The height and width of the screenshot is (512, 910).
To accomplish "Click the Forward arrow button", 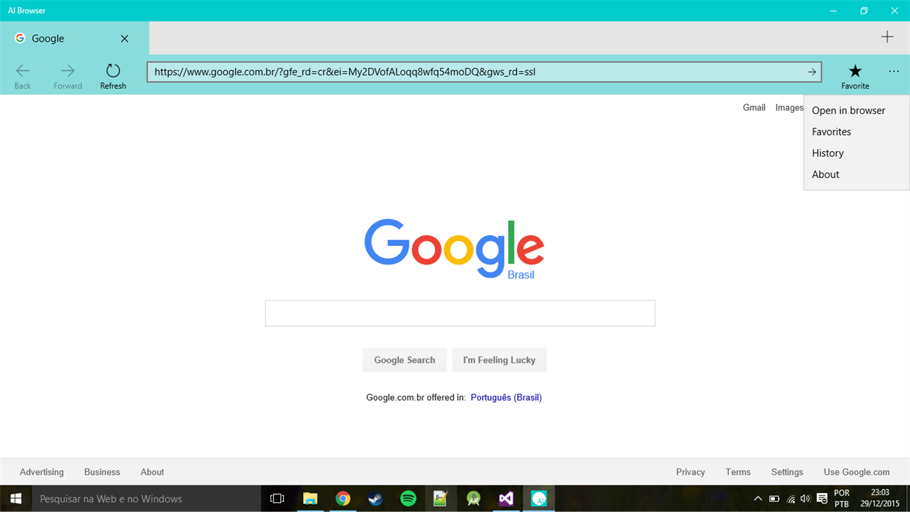I will (68, 76).
